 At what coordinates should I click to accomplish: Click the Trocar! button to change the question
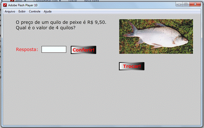click(132, 66)
